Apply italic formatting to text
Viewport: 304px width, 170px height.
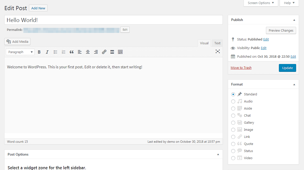tap(47, 52)
